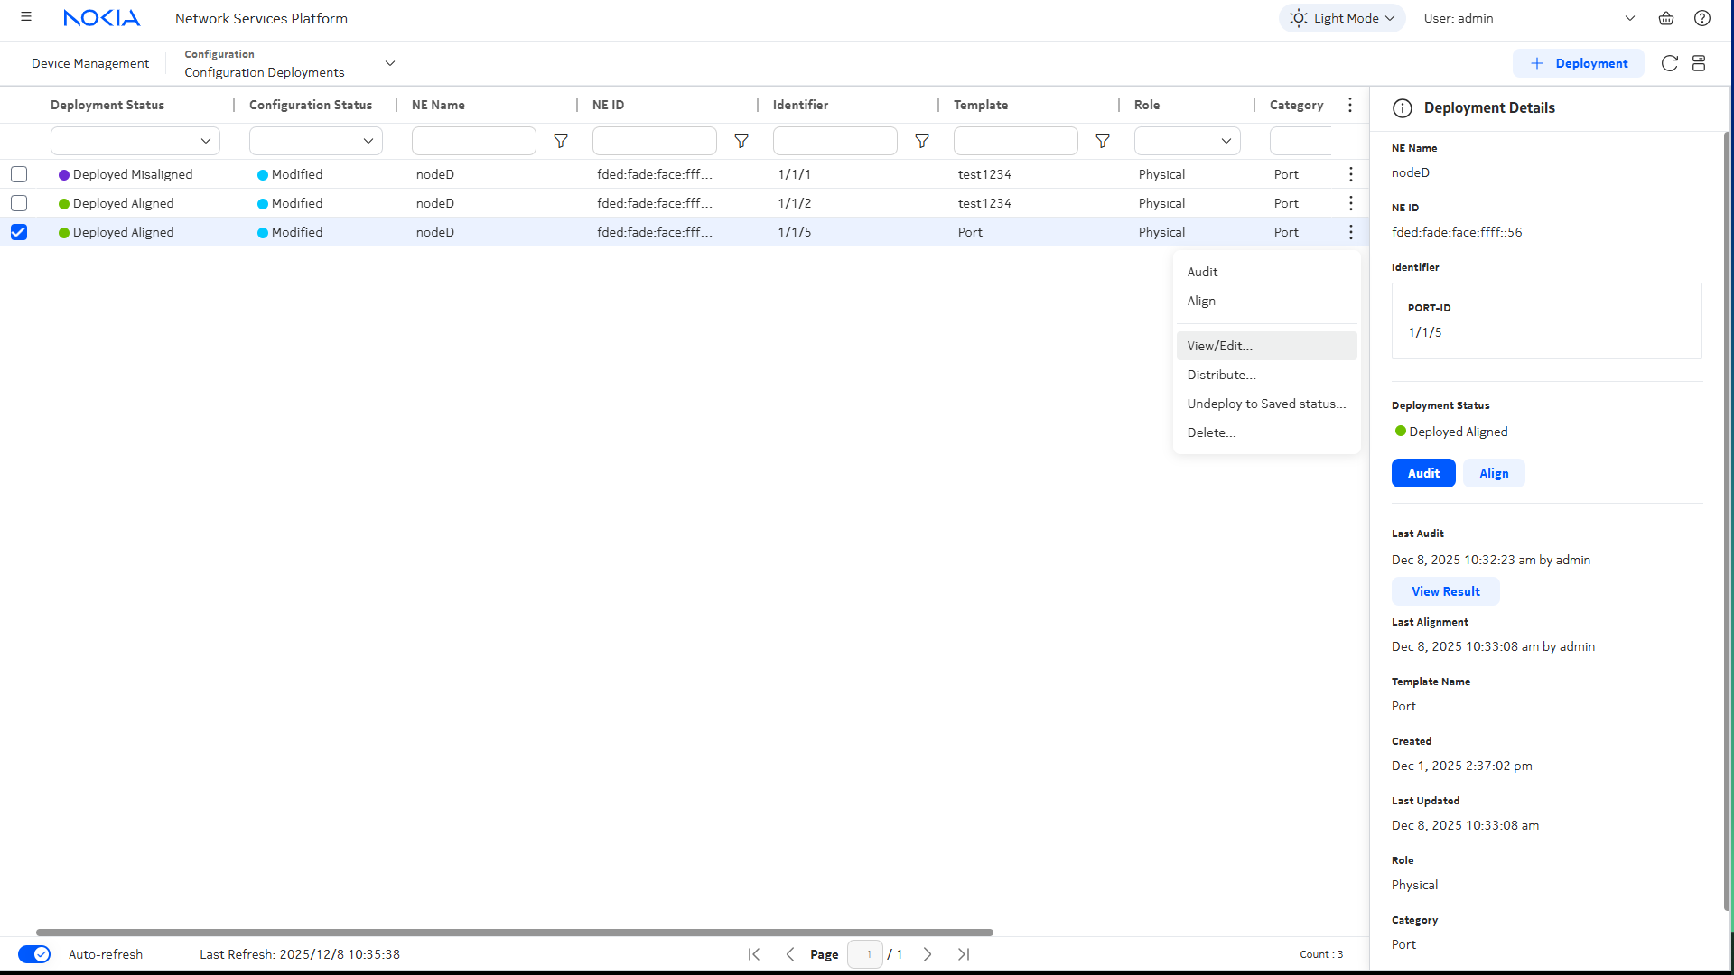Uncheck the selected 1/1/5 row checkbox

pos(19,232)
